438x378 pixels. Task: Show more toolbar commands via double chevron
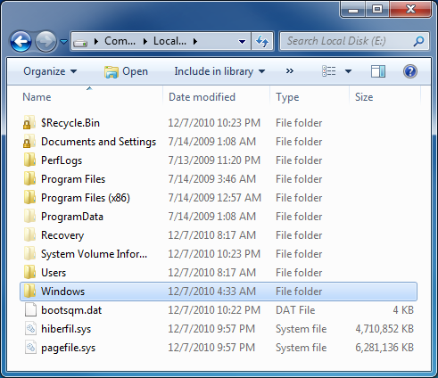point(289,71)
